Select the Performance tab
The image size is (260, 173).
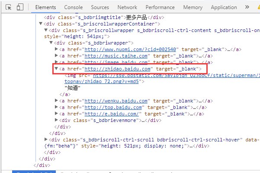click(160, 7)
